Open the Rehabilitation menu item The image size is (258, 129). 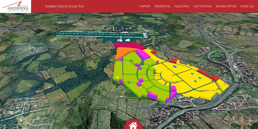tap(226, 6)
